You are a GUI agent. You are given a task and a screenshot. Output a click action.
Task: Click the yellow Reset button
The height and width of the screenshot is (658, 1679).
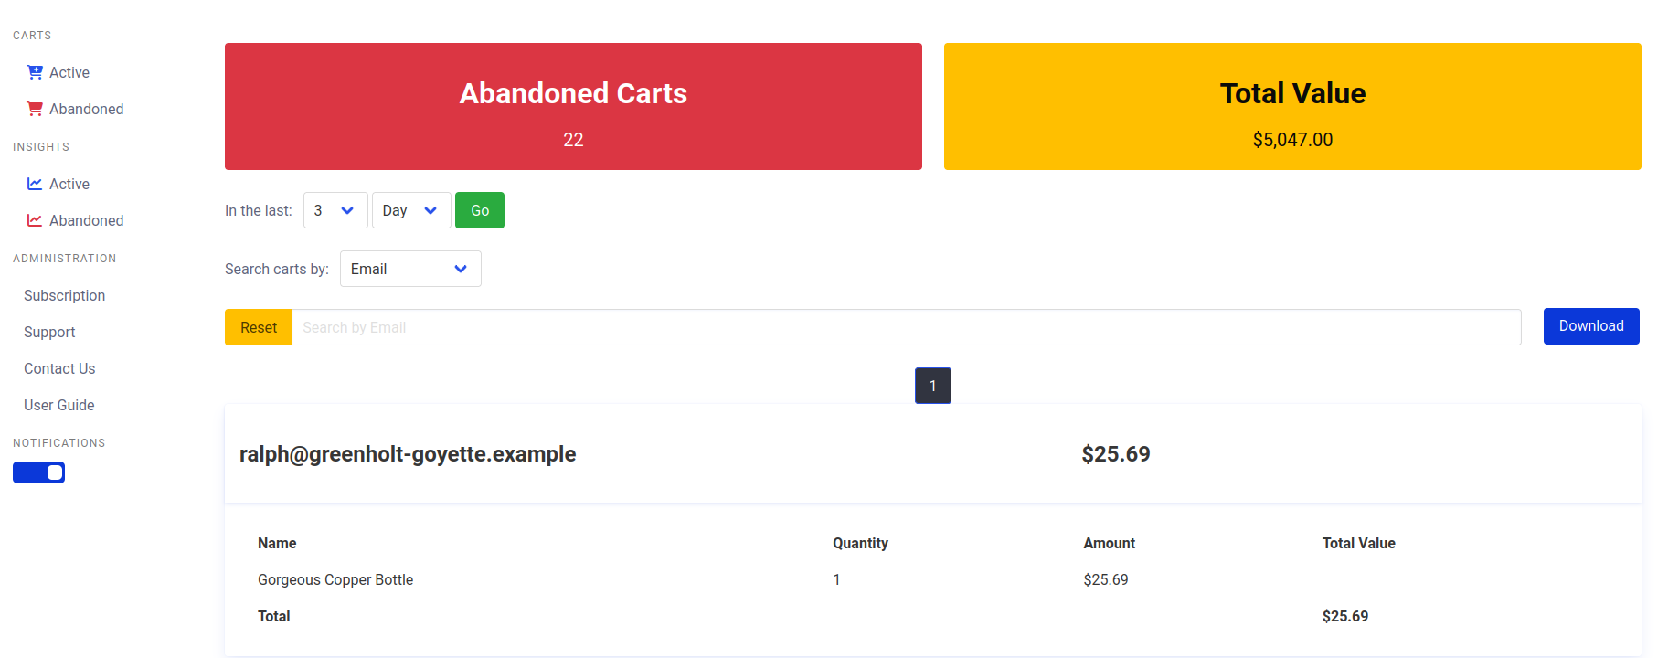(x=259, y=327)
